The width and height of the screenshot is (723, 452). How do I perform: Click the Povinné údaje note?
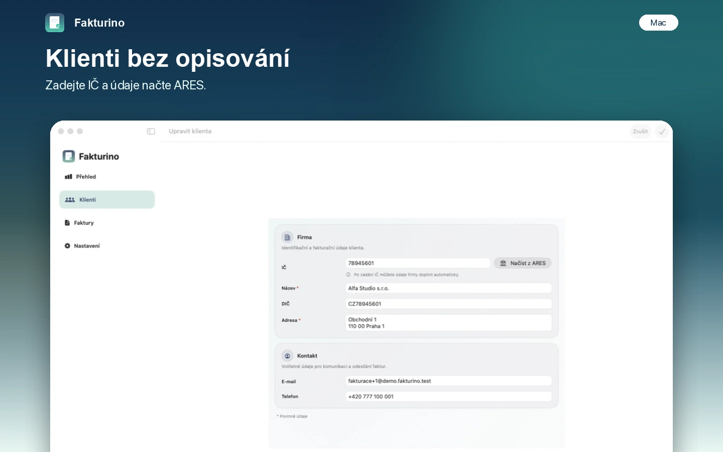click(x=292, y=416)
